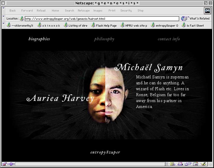Viewport: 214px width, 168px height.
Task: Open the philosophy page section
Action: click(x=104, y=39)
